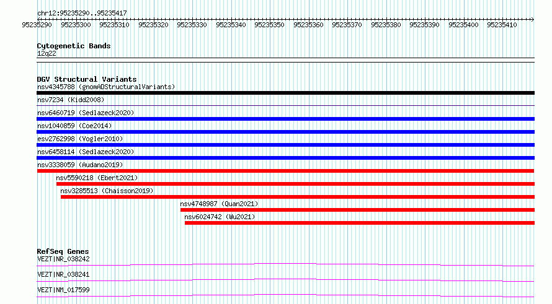Click ruler position 95235310
Screen dimensions: 552x304
point(114,25)
